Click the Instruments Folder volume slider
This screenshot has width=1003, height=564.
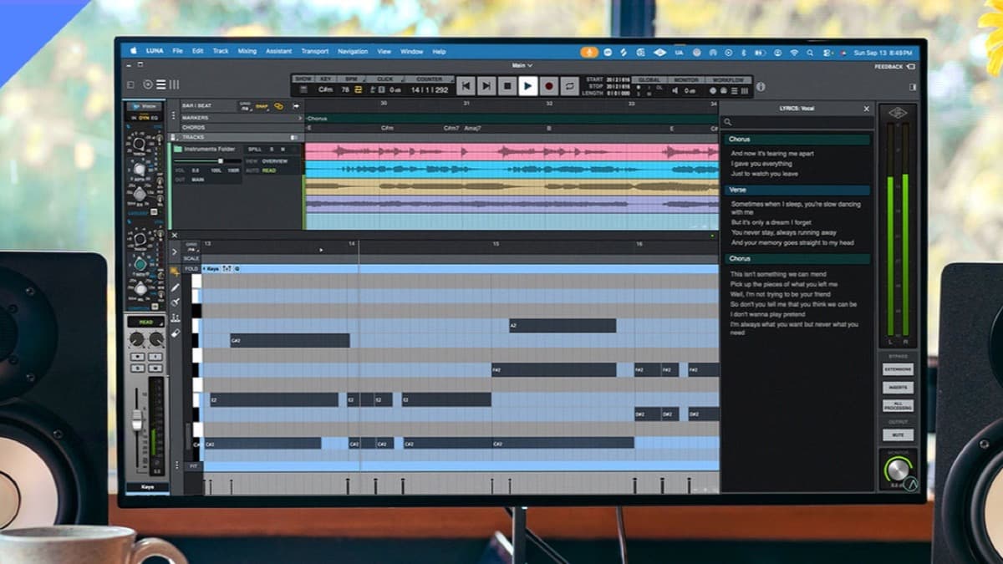(207, 160)
